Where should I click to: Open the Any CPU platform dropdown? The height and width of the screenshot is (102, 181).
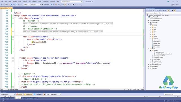(x=36, y=5)
